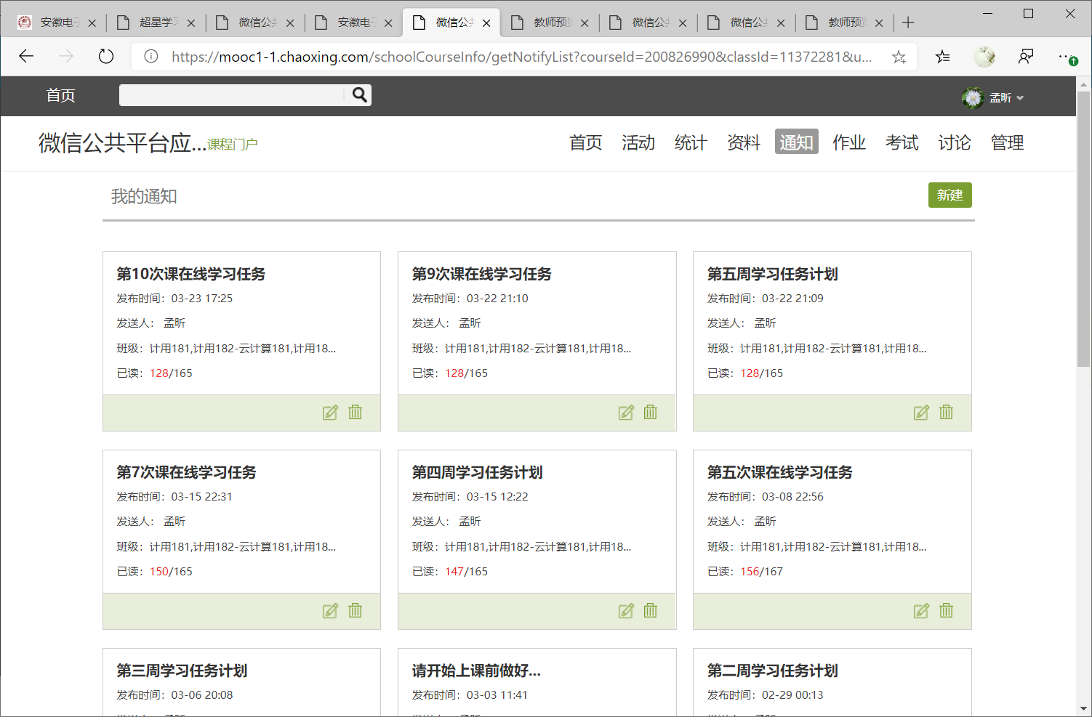This screenshot has width=1092, height=717.
Task: Delete the 第9次课在线学习任务 notice
Action: [650, 413]
